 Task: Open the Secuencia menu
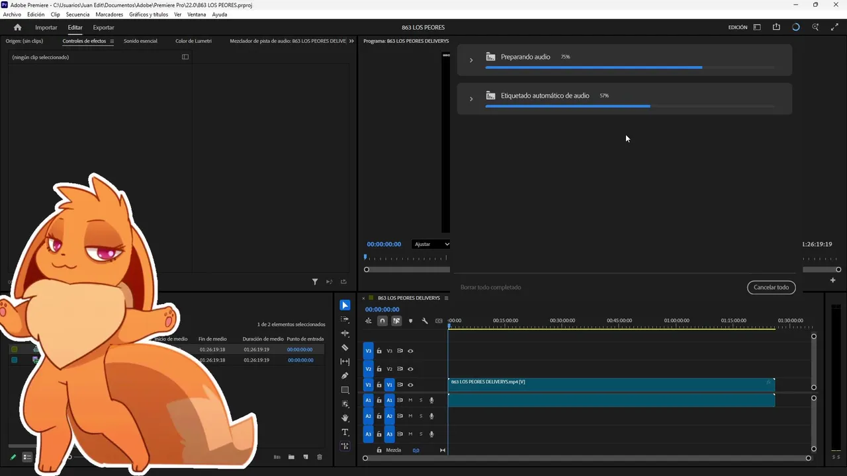tap(77, 15)
